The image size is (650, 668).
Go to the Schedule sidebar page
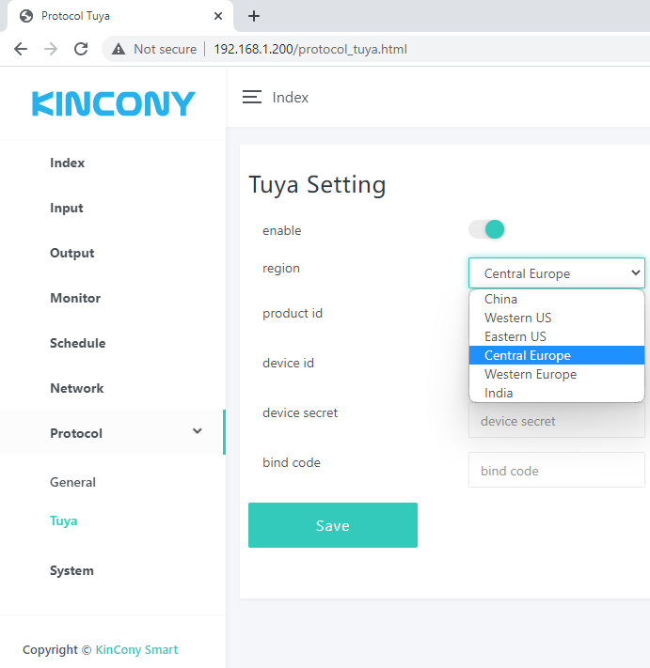coord(77,343)
